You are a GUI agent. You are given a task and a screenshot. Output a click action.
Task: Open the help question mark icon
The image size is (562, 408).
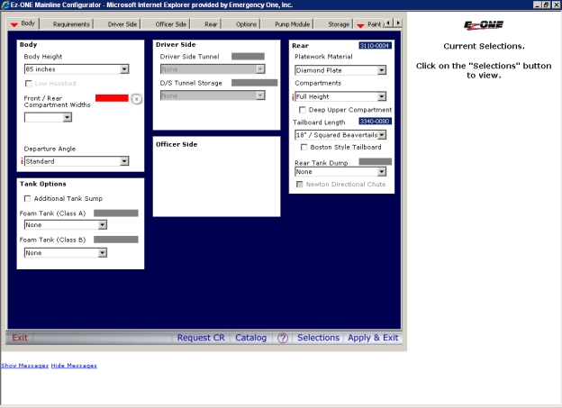coord(283,338)
